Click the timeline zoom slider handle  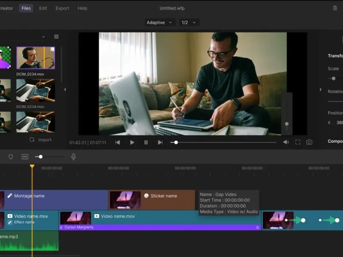tap(41, 157)
